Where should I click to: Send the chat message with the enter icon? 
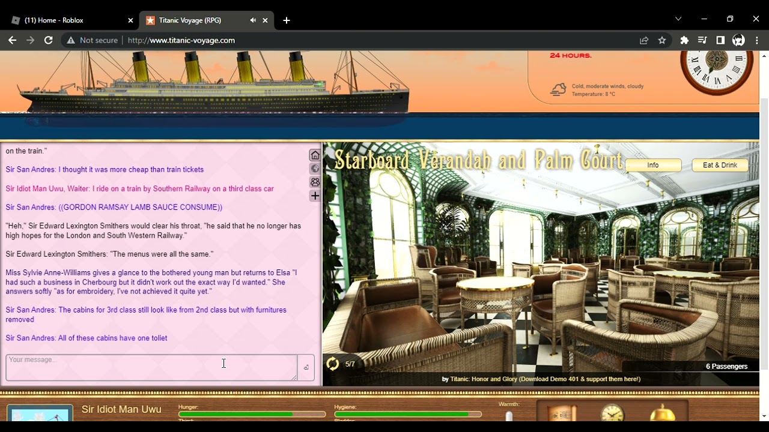pos(306,367)
